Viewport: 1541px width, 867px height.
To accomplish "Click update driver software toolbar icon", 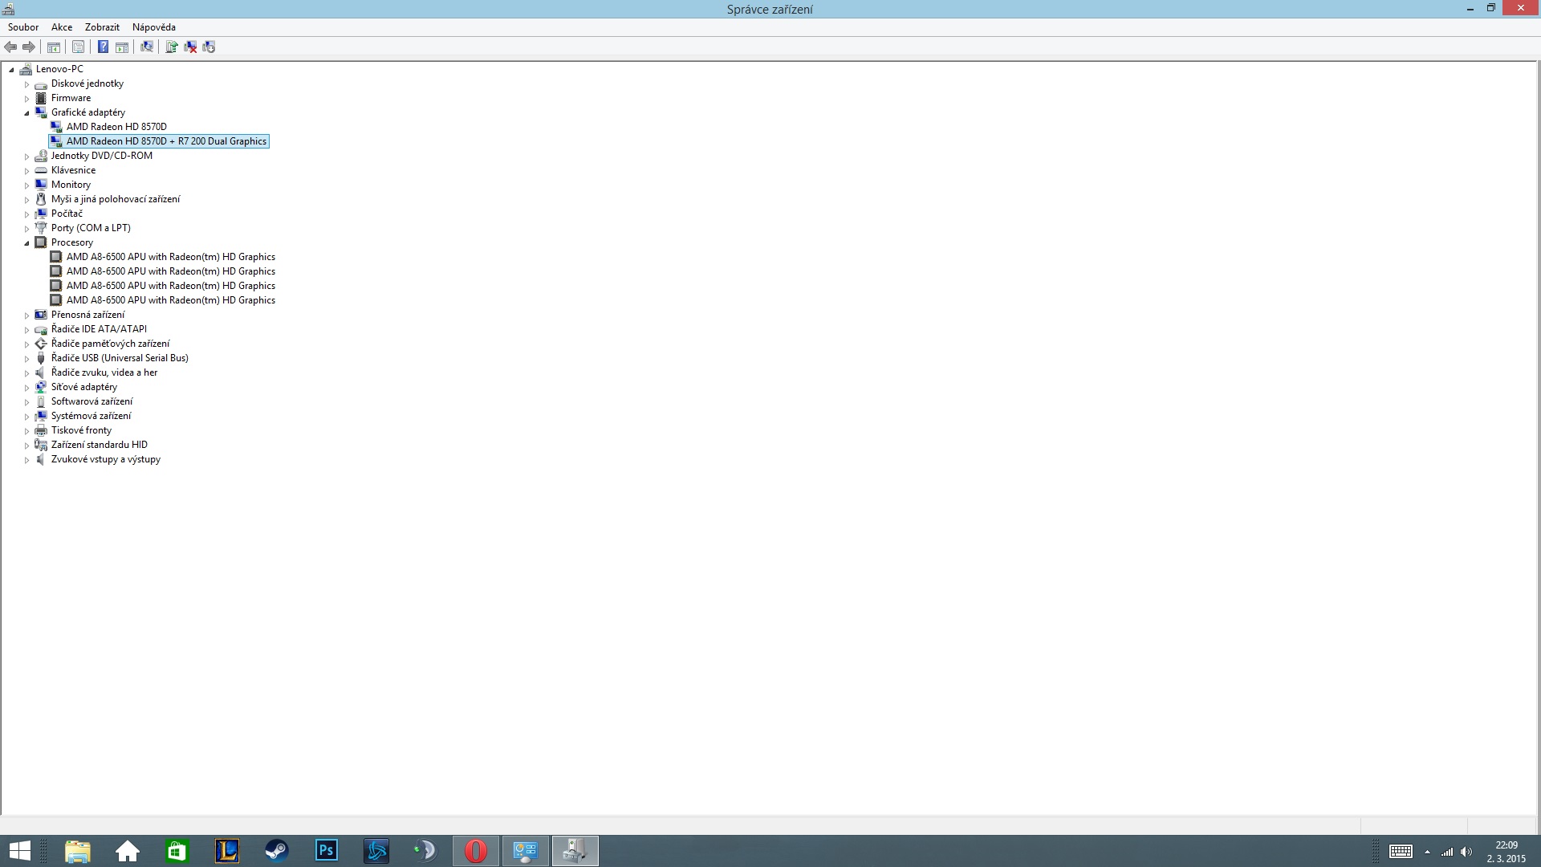I will (171, 47).
